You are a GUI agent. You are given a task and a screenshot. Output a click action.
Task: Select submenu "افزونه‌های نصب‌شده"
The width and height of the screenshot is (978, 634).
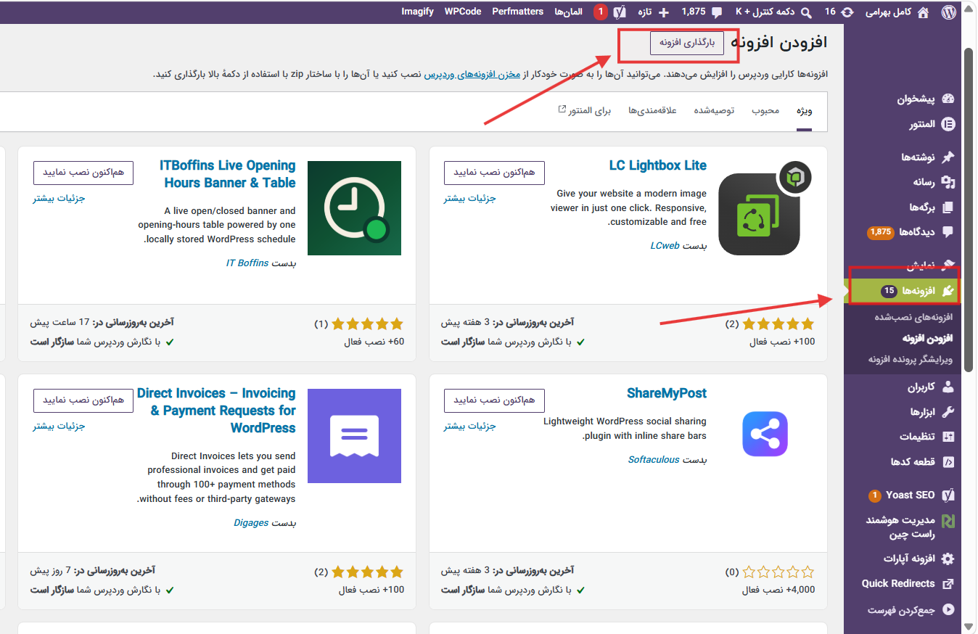click(913, 318)
